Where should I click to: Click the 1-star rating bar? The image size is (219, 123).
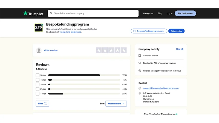[x=84, y=93]
